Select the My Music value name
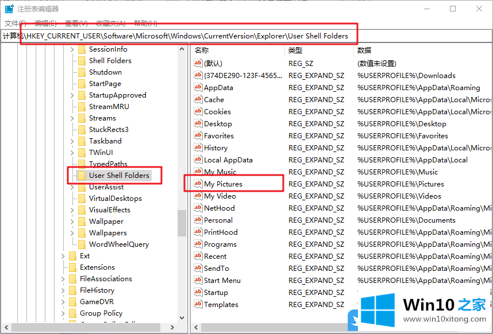 click(x=220, y=172)
